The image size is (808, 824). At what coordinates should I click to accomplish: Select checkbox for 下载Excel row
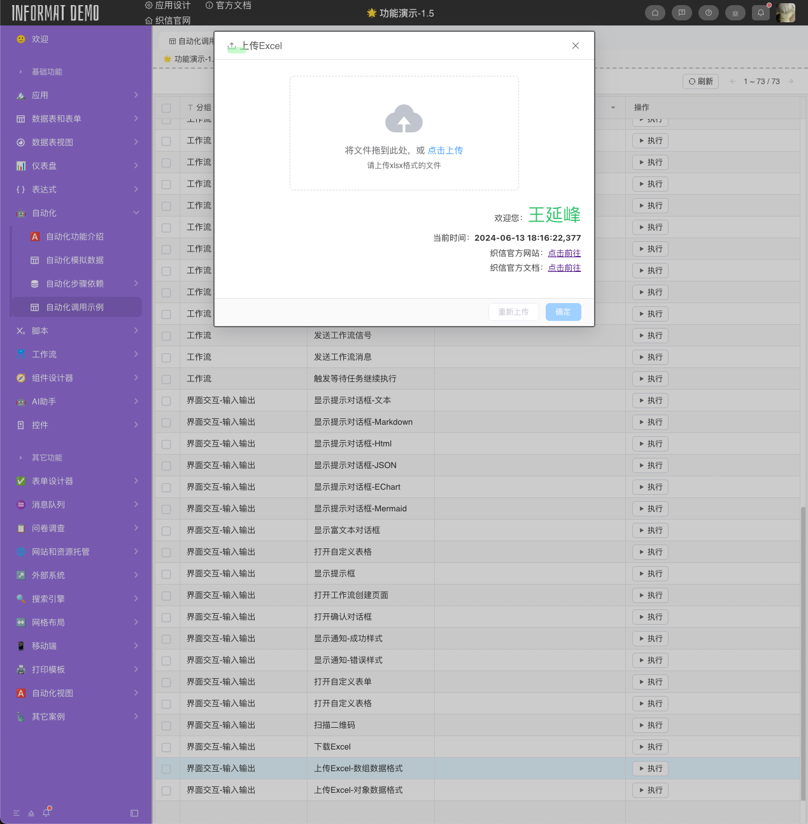coord(166,747)
